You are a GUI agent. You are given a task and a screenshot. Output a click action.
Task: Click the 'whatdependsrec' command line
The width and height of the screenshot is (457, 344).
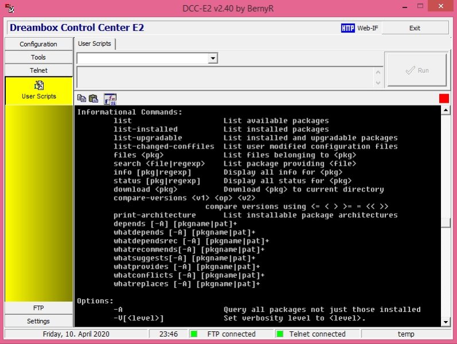click(x=191, y=241)
